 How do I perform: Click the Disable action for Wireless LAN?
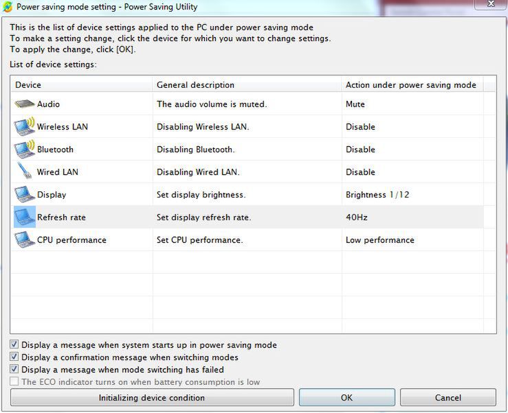pyautogui.click(x=360, y=127)
